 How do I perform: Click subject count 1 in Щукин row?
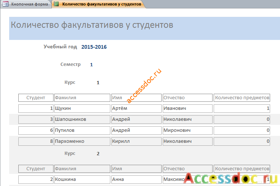pos(242,108)
